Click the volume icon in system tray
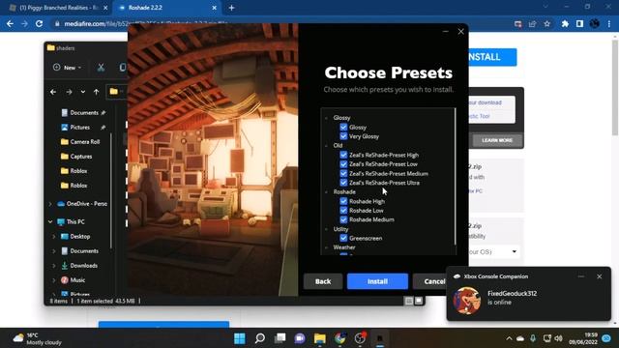This screenshot has height=348, width=619. pos(558,338)
